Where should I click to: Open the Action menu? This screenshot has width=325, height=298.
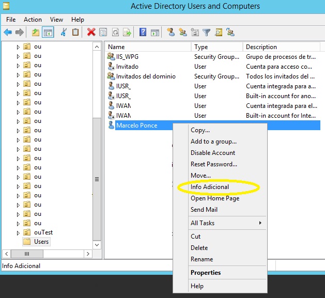(33, 20)
